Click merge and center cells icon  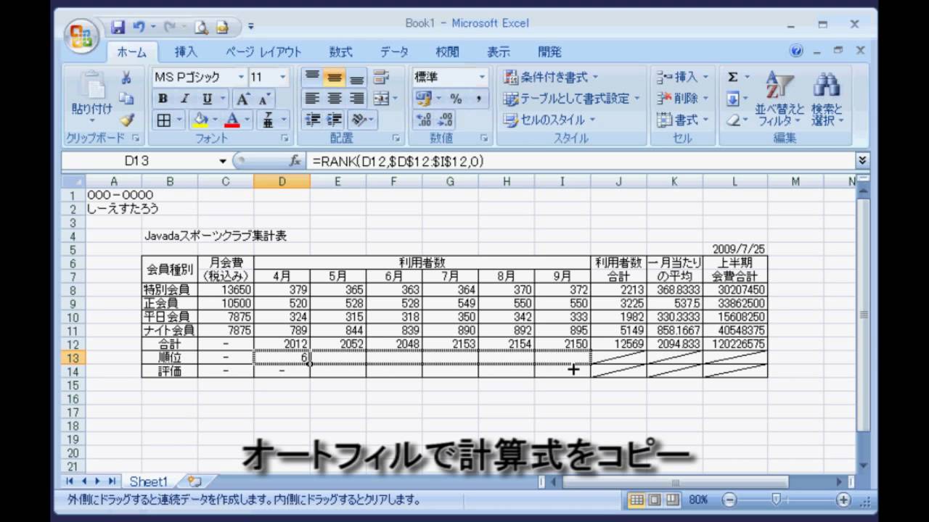(380, 99)
